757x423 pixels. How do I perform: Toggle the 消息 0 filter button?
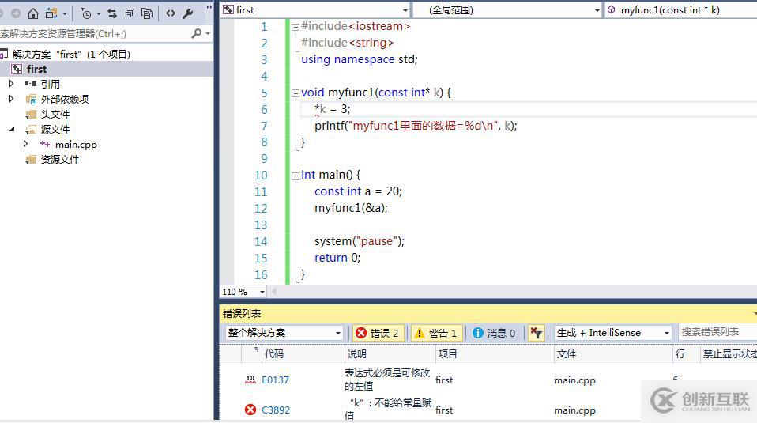click(494, 333)
